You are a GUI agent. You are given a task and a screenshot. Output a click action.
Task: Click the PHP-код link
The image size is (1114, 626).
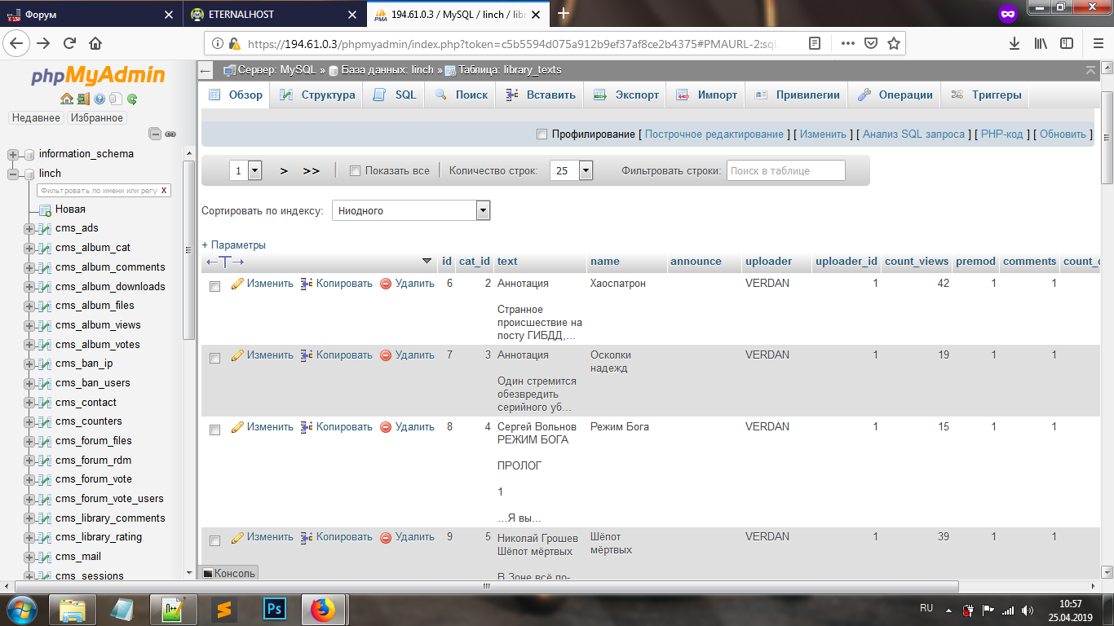(x=1001, y=134)
